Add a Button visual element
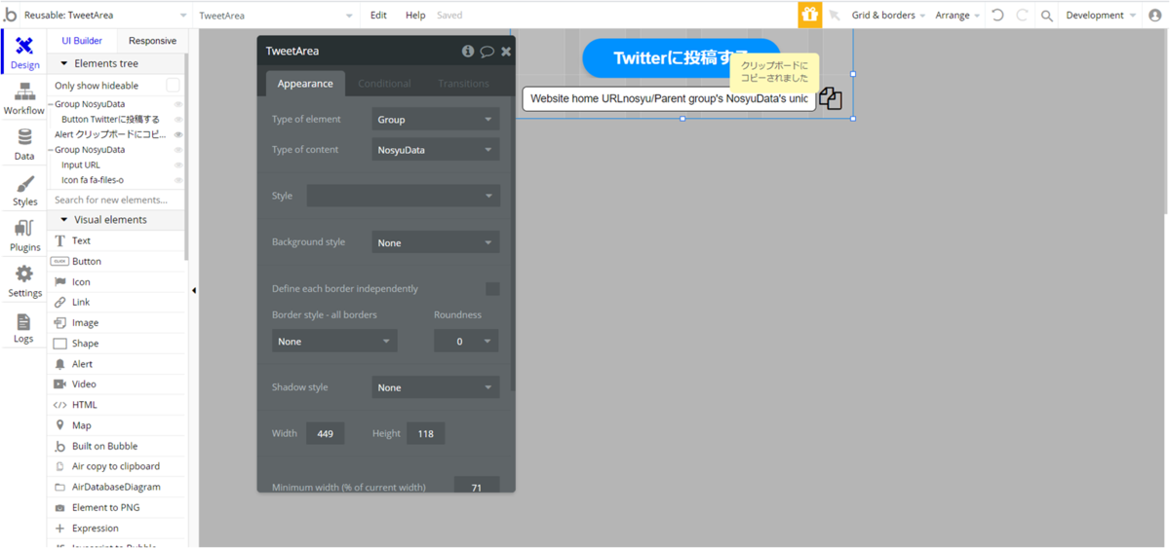 pos(116,261)
